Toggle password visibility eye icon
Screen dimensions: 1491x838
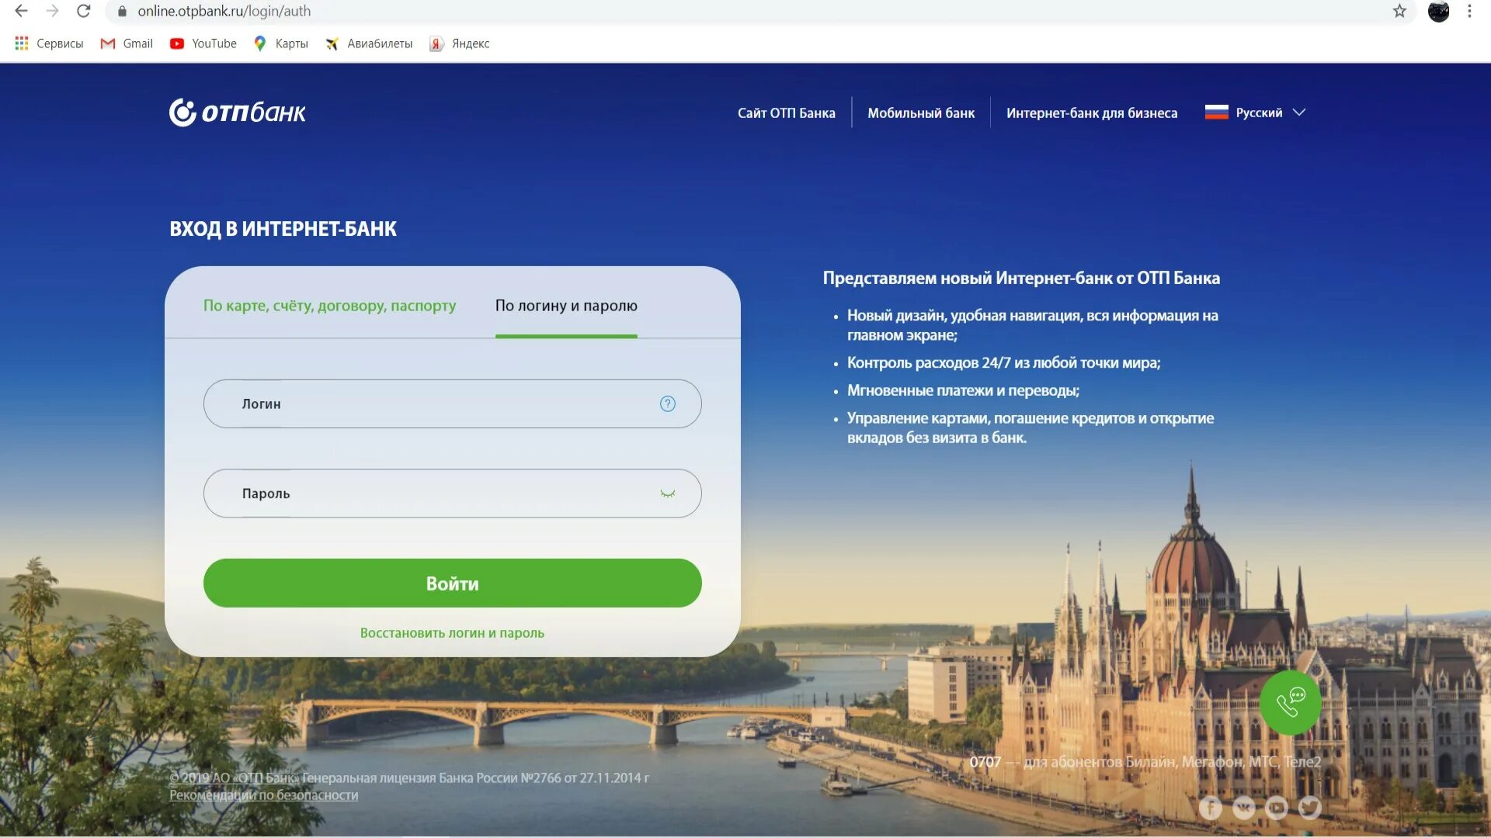[x=668, y=492]
